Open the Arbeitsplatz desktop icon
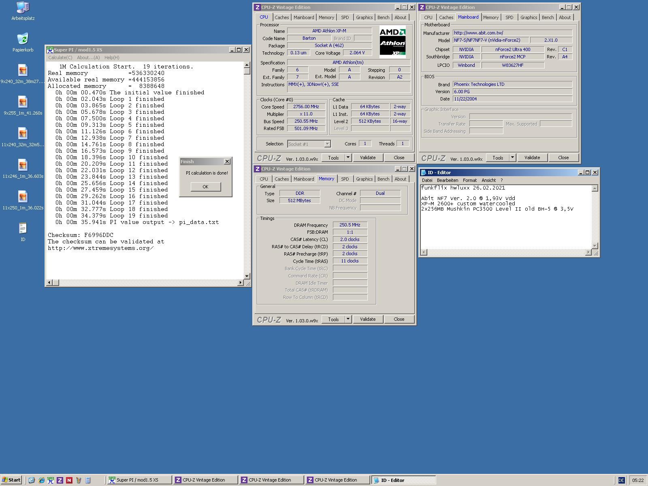 click(23, 8)
